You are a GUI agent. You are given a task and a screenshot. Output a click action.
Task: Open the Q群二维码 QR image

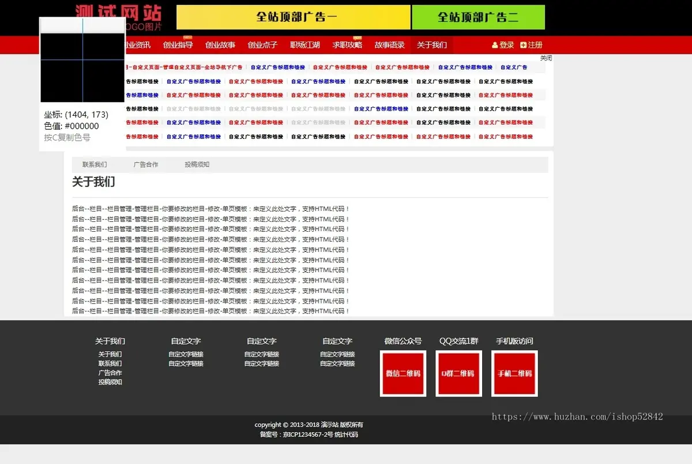tap(458, 374)
